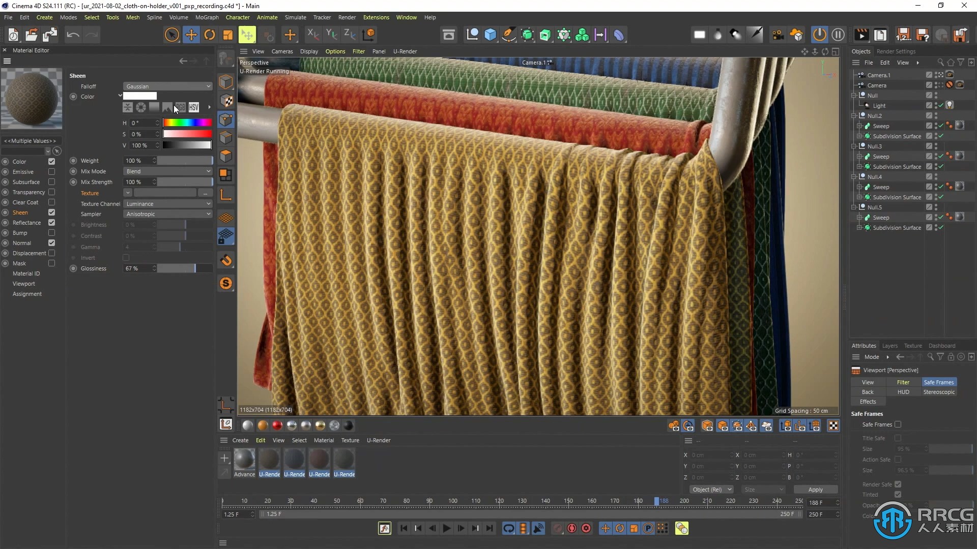Click the U-Render power icon
977x549 pixels.
pos(819,35)
